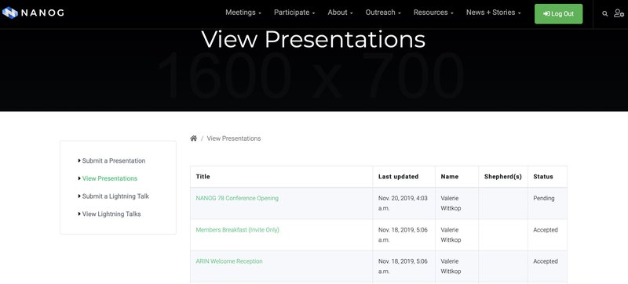Go to Submit a Lightning Talk

115,196
